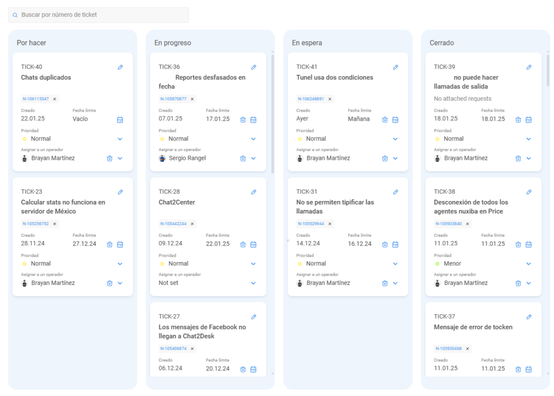Remove request N-106248891 from TICK-41
Image resolution: width=554 pixels, height=396 pixels.
point(329,99)
